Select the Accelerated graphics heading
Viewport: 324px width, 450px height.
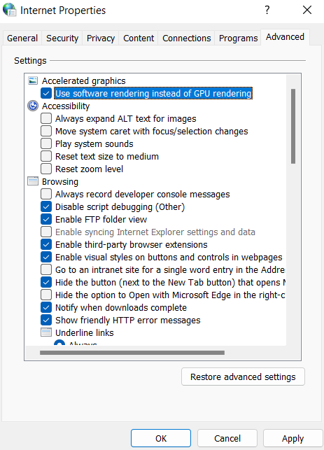coord(84,81)
